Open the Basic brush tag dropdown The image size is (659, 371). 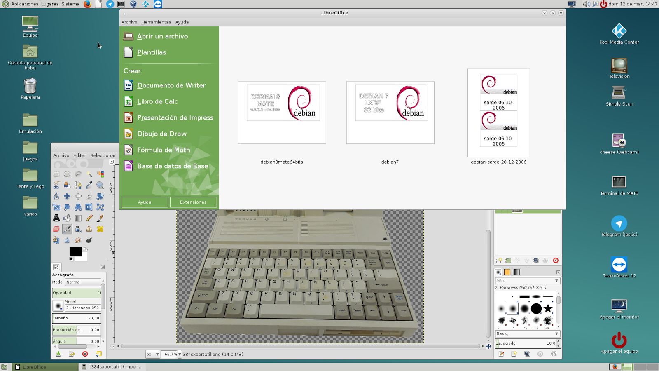point(528,333)
